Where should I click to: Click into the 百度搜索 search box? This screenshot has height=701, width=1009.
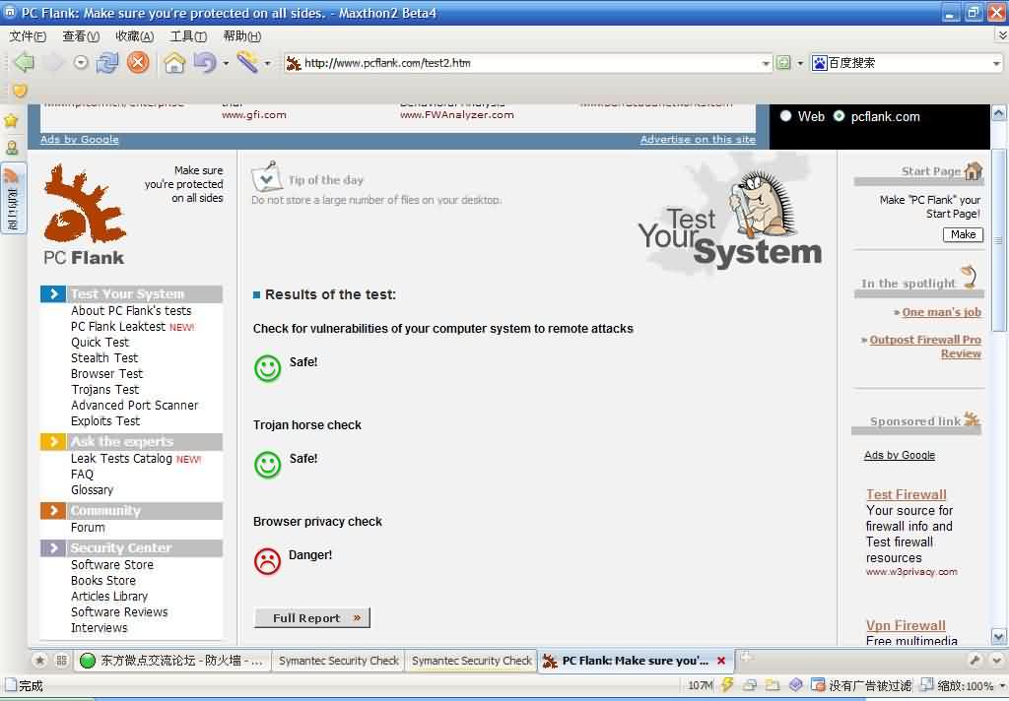[908, 63]
